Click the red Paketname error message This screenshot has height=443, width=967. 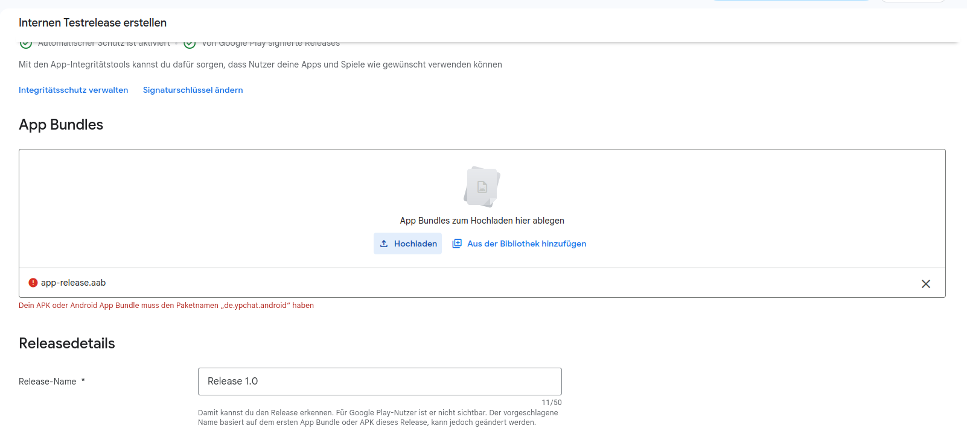(166, 306)
